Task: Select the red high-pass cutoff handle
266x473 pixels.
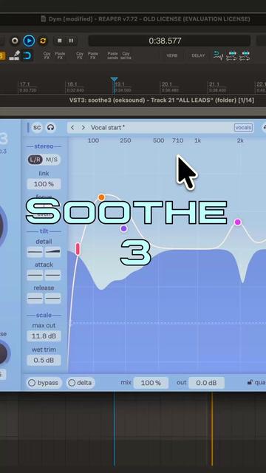Action: 78,249
